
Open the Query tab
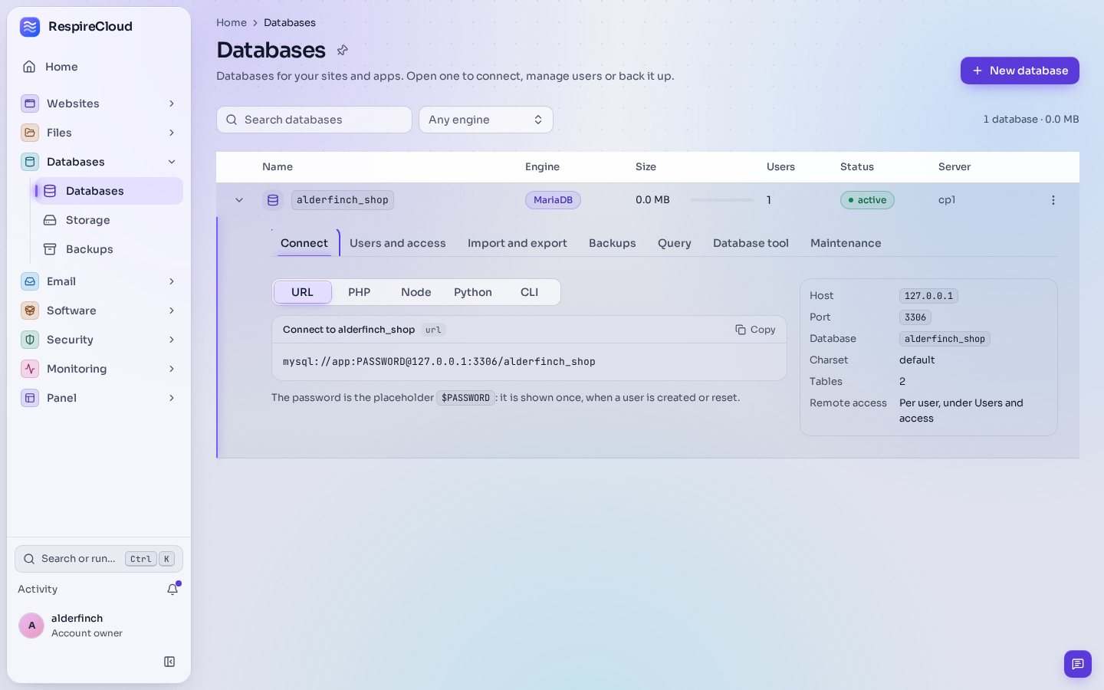click(675, 243)
